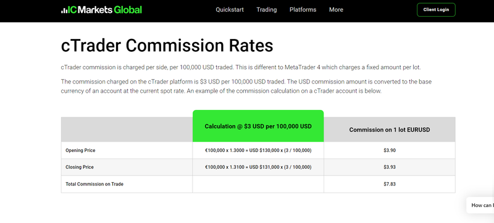Click the paragraph starting 'cTrader commission is charged'
Viewport: 494px width, 223px height.
point(241,67)
